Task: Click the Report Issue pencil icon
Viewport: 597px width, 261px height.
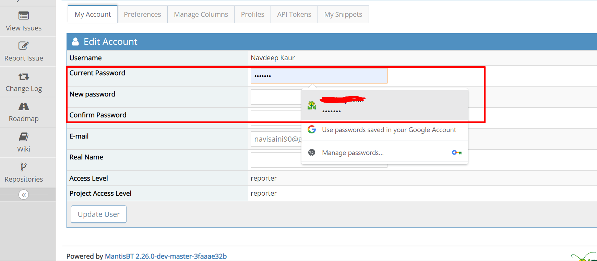Action: tap(24, 45)
